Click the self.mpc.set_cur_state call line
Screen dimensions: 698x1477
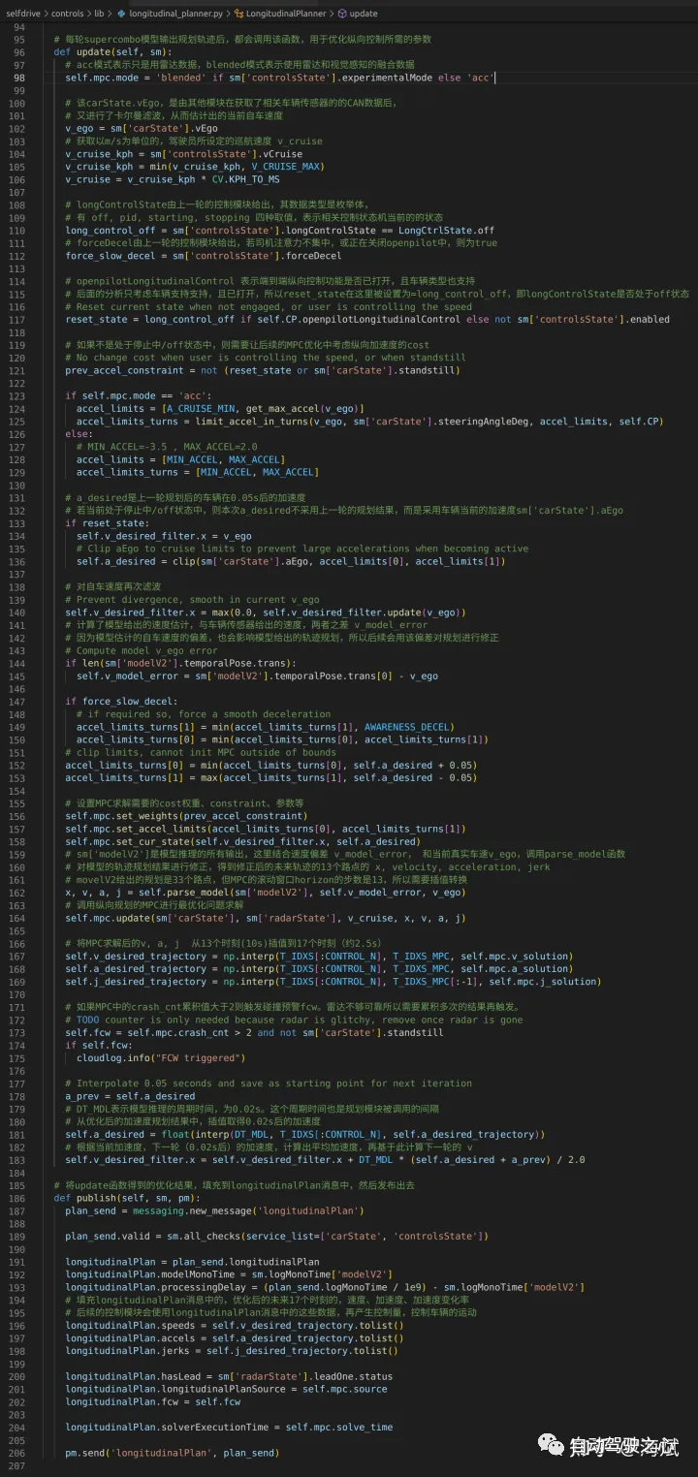(x=241, y=841)
